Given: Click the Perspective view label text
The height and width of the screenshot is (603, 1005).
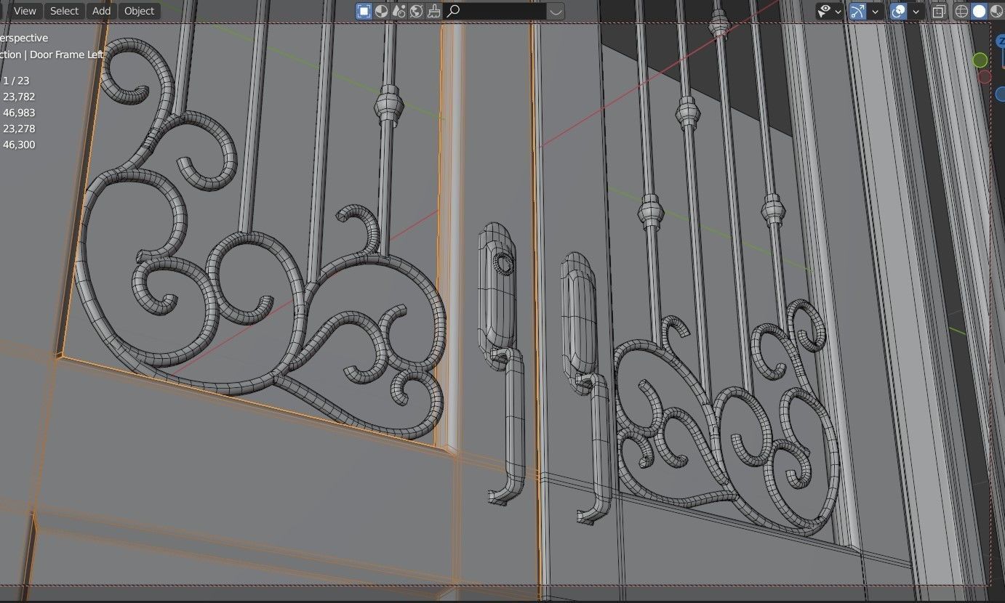Looking at the screenshot, I should click(24, 38).
